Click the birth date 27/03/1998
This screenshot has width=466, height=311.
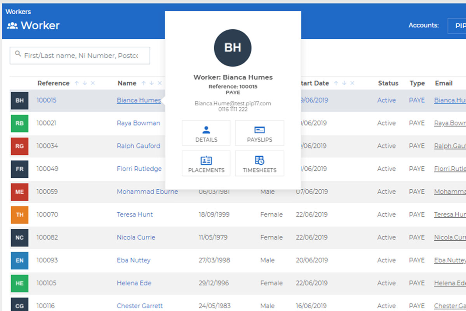(214, 260)
